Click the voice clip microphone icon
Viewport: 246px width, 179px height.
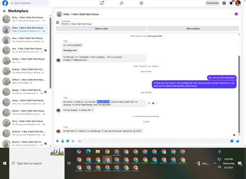pyautogui.click(x=58, y=141)
